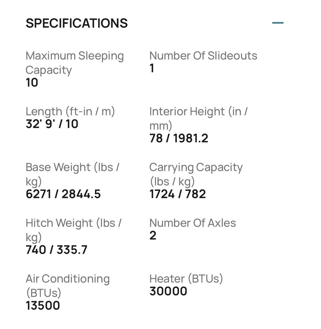Click the Hitch Weight label
Screen dimensions: 321x329
[73, 230]
